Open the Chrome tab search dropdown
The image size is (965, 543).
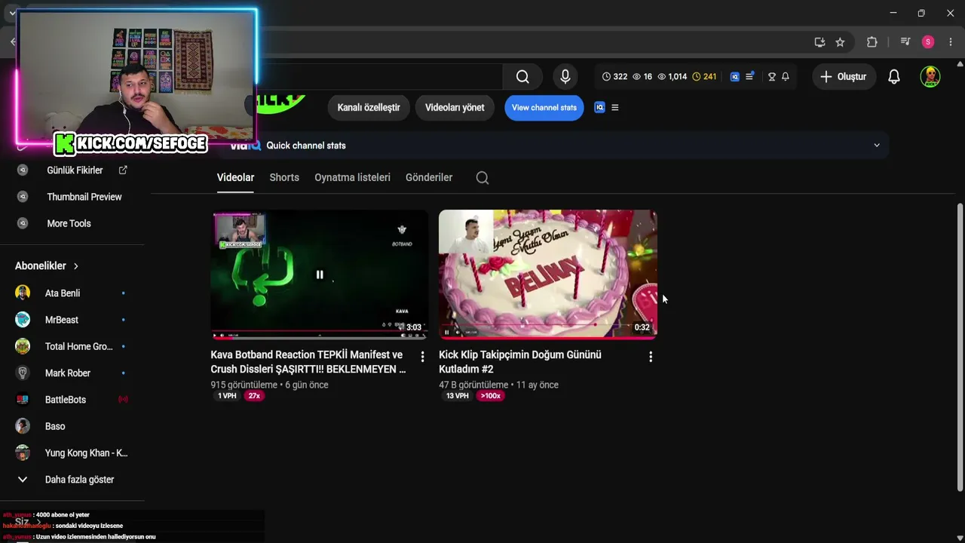12,14
